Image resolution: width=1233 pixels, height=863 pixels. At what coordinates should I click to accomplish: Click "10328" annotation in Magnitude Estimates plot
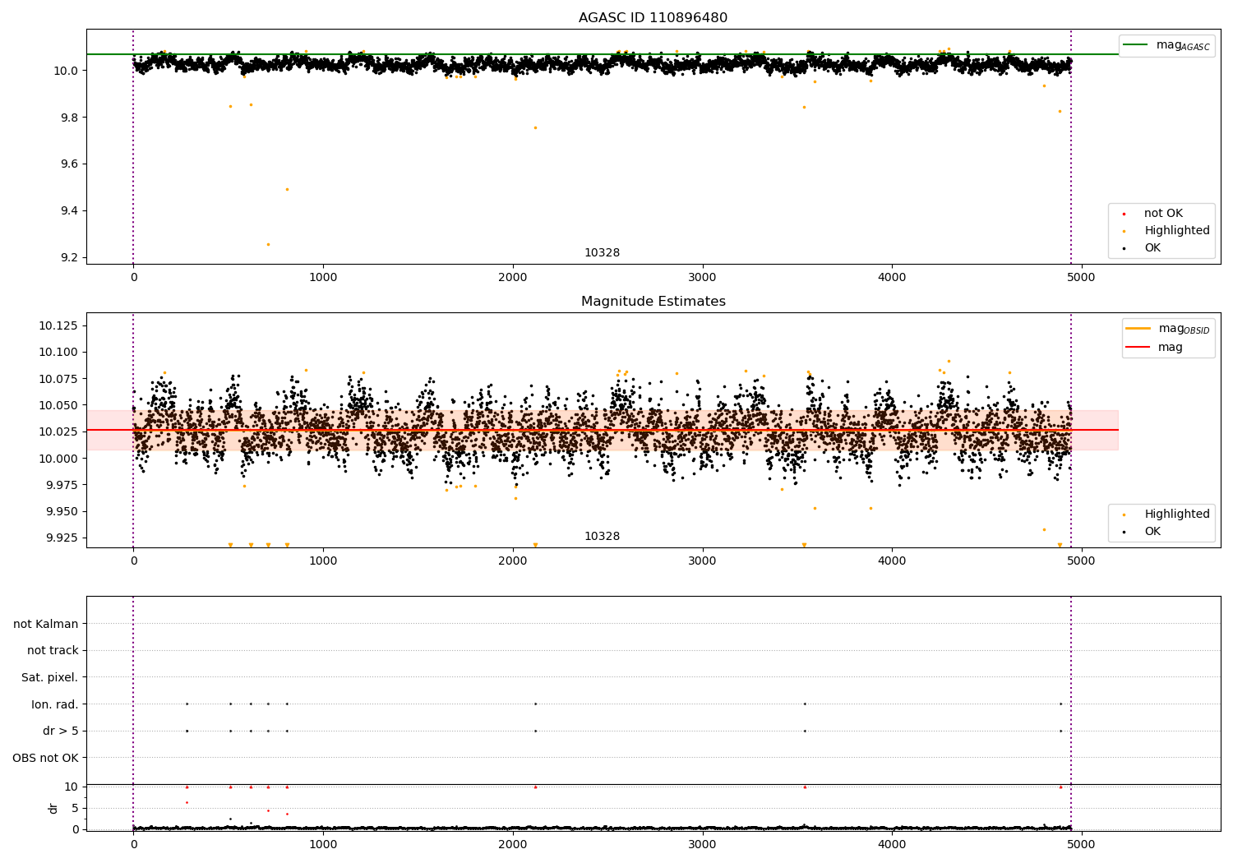(602, 537)
